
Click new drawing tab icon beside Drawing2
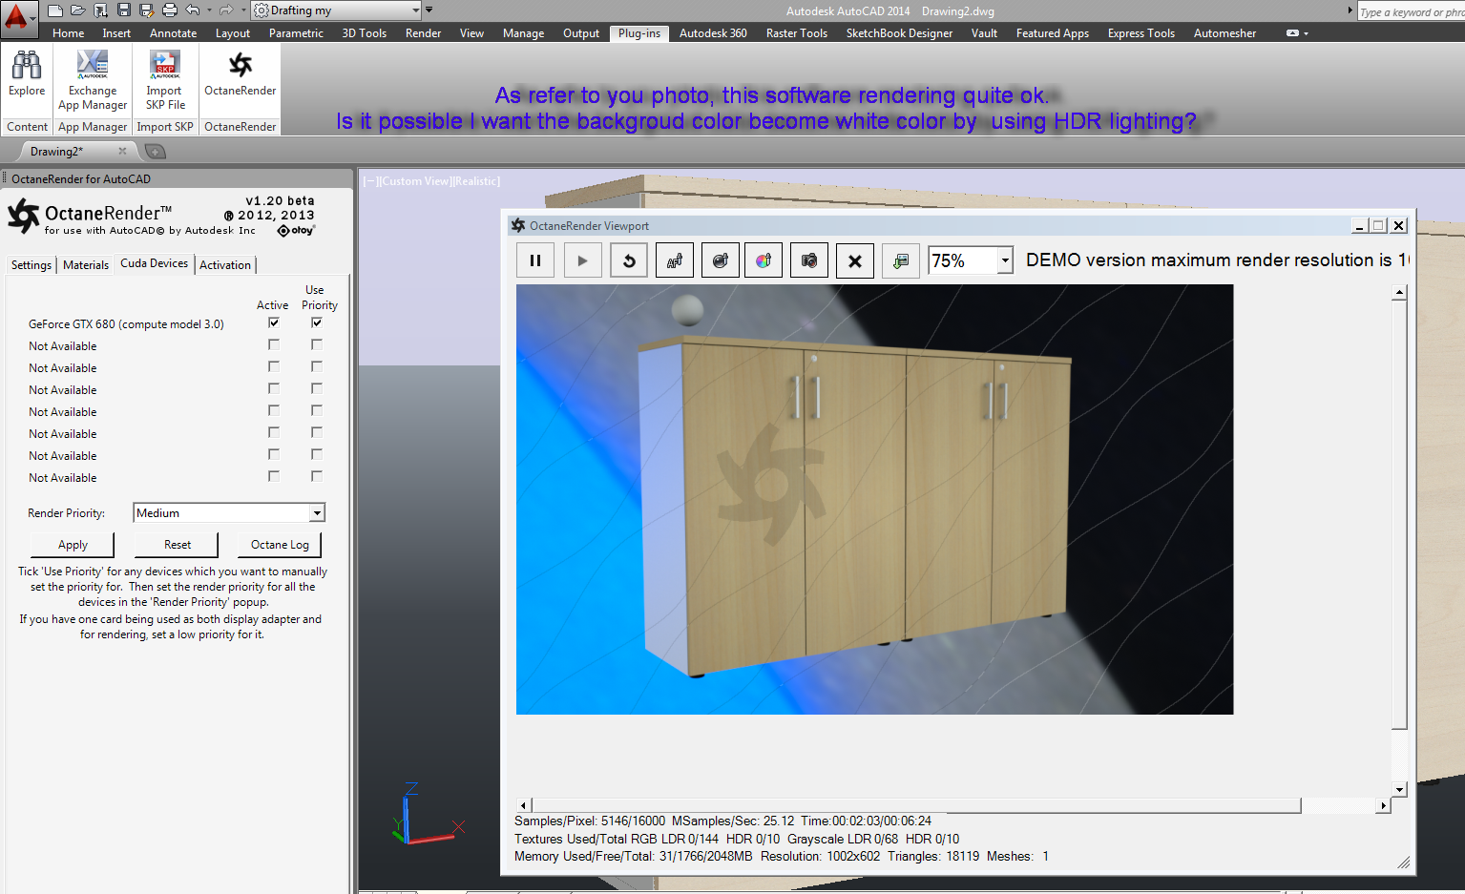pyautogui.click(x=156, y=152)
